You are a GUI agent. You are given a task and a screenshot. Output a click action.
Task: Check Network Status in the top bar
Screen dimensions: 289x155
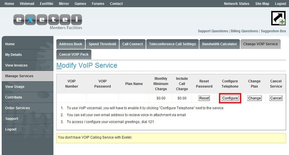[x=237, y=4]
